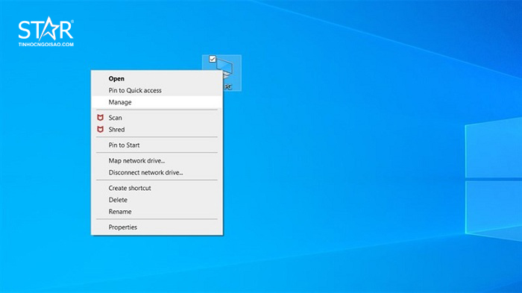Choose Disconnect network drive
Image resolution: width=522 pixels, height=293 pixels.
[x=157, y=172]
